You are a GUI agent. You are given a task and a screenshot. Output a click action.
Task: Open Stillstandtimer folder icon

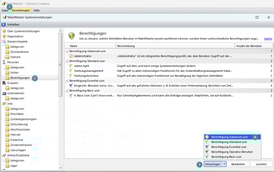click(x=7, y=52)
